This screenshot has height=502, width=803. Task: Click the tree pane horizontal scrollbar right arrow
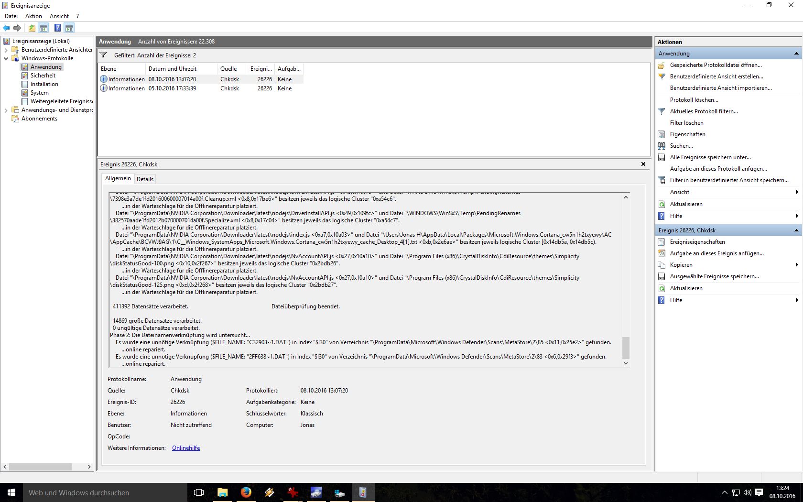tap(89, 467)
